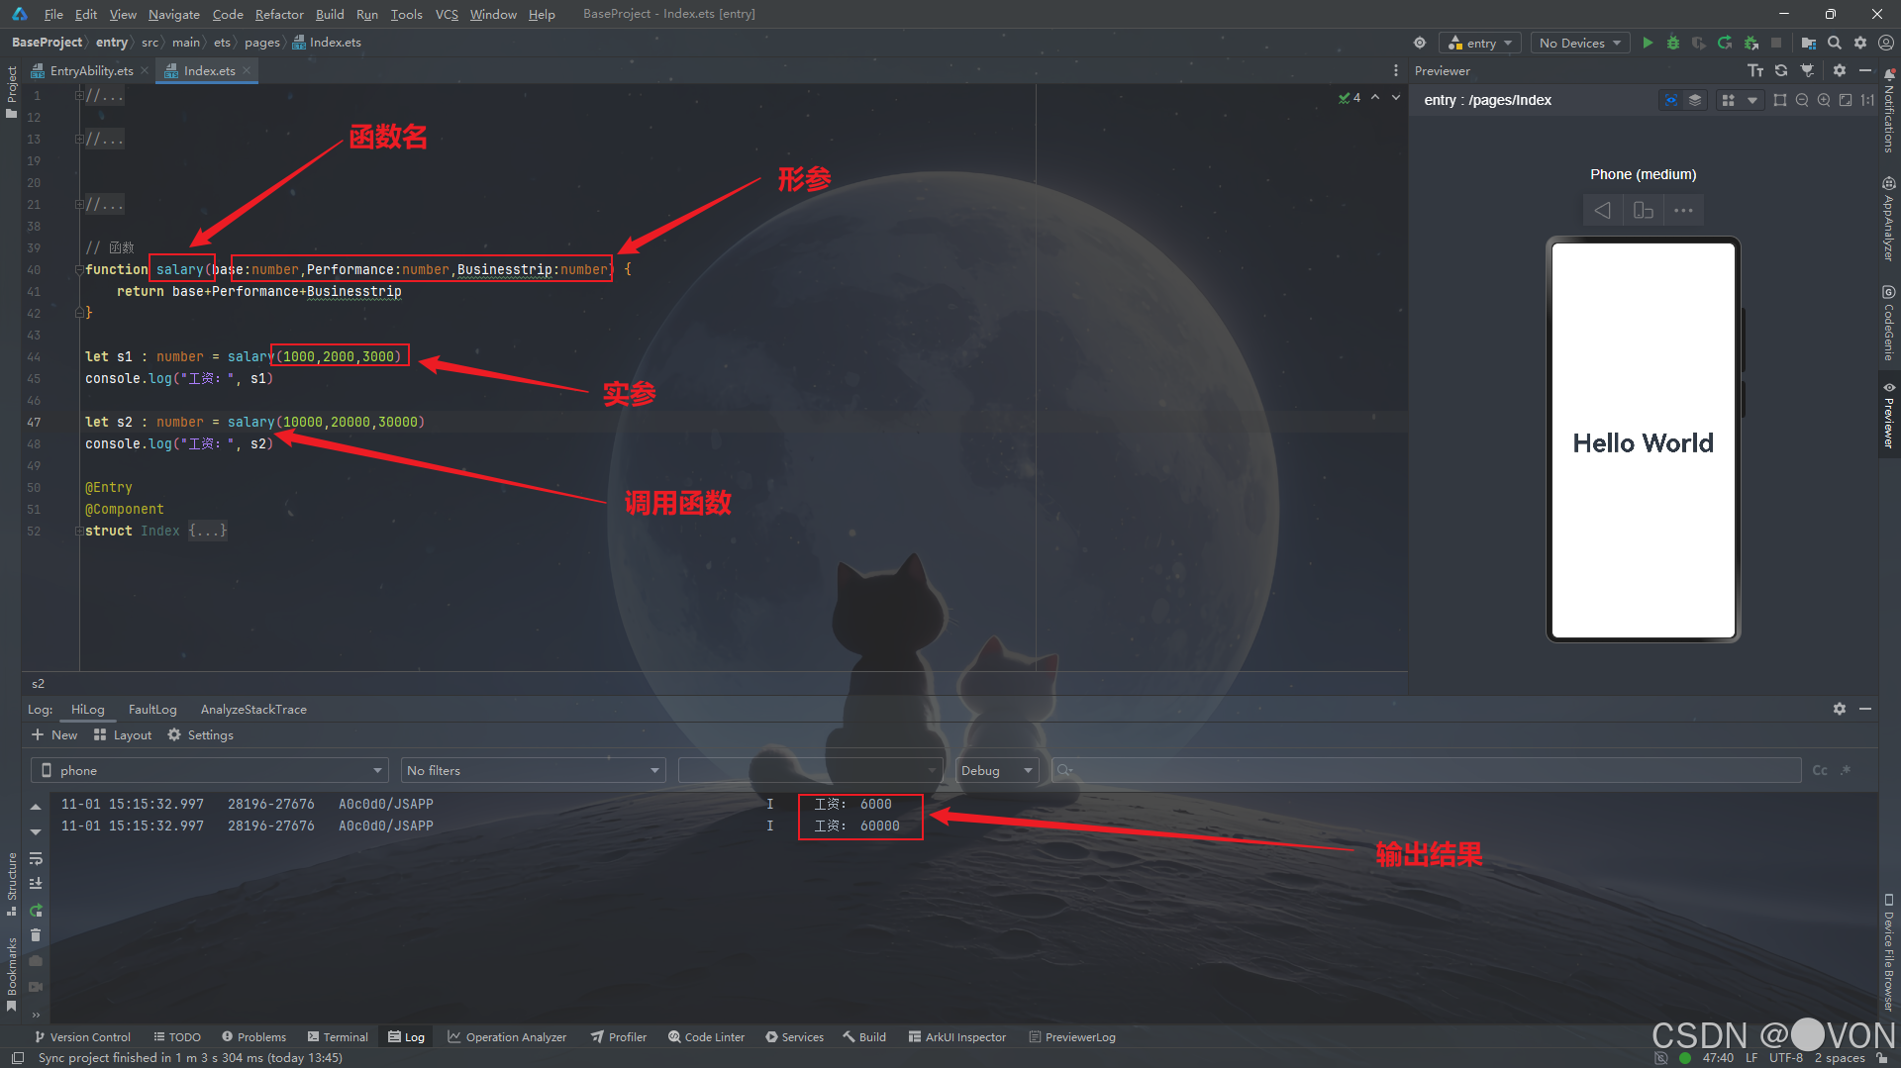Image resolution: width=1901 pixels, height=1068 pixels.
Task: Expand multi-device profile dropdown in Previewer
Action: click(x=1752, y=100)
